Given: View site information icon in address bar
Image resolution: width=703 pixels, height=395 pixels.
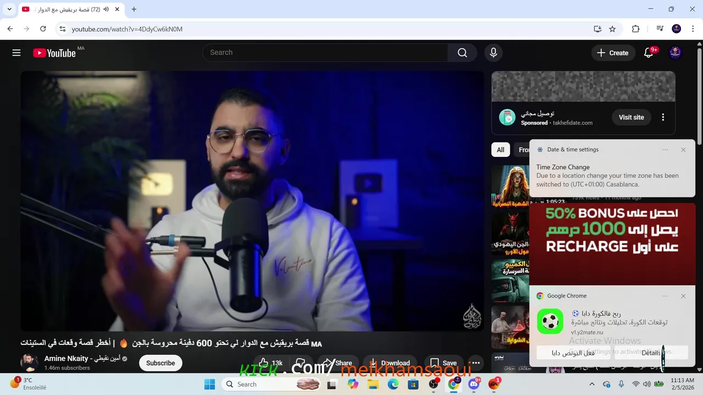Looking at the screenshot, I should (x=62, y=29).
